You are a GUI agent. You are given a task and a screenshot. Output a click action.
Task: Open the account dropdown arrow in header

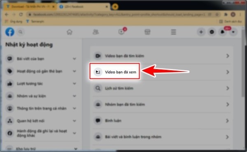pyautogui.click(x=233, y=32)
